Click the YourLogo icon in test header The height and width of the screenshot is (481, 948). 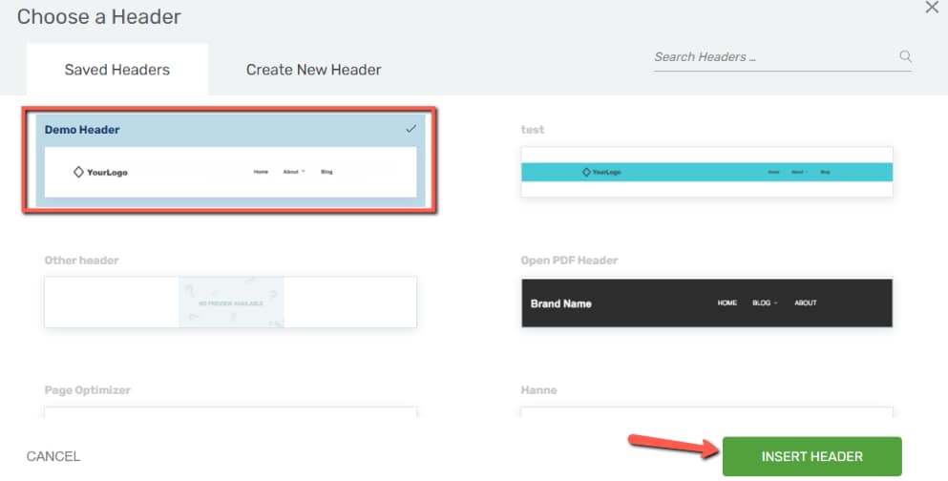coord(586,172)
